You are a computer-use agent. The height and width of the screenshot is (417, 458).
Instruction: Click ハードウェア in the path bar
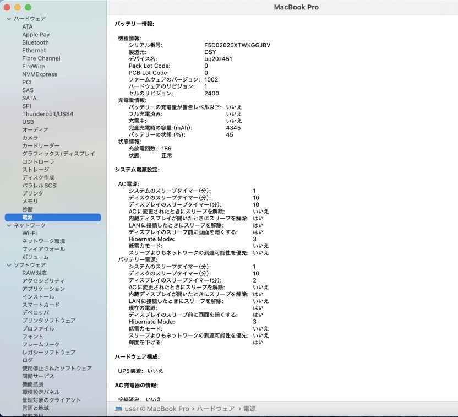pyautogui.click(x=216, y=409)
